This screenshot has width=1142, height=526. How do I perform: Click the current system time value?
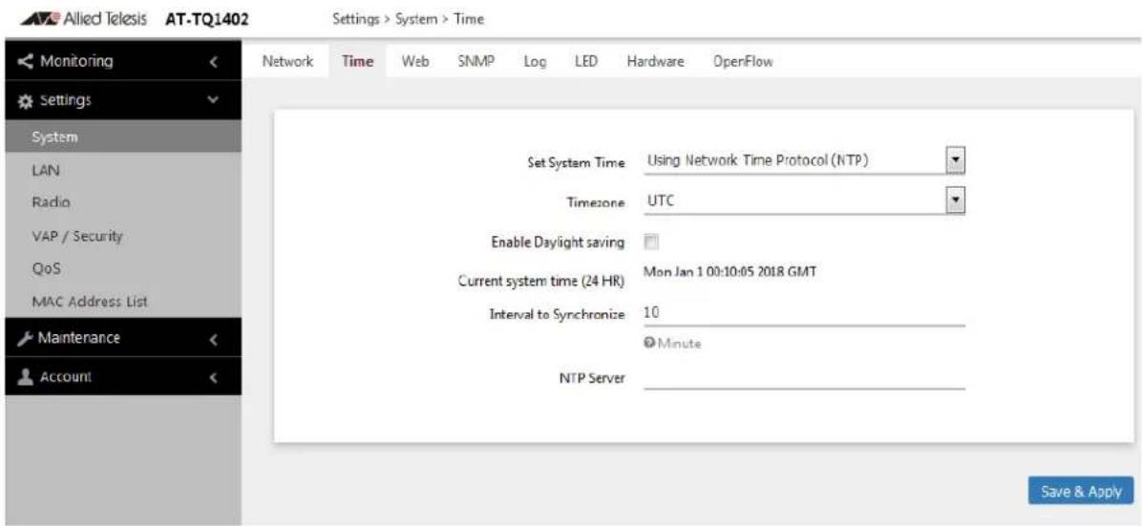click(730, 272)
